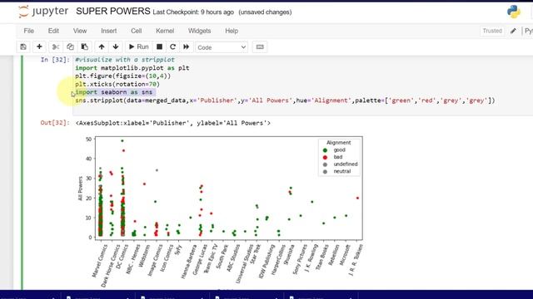Screen dimensions: 533x299
Task: Open the Insert menu
Action: (109, 31)
